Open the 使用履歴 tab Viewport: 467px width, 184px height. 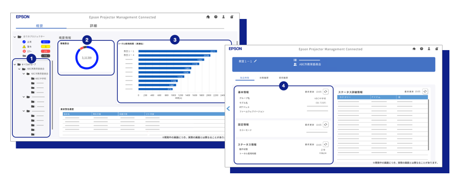pyautogui.click(x=283, y=78)
